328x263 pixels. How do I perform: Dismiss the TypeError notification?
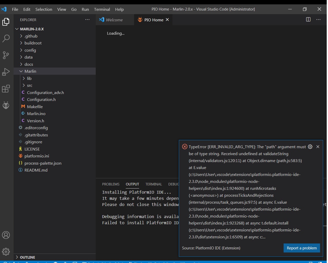[x=318, y=147]
